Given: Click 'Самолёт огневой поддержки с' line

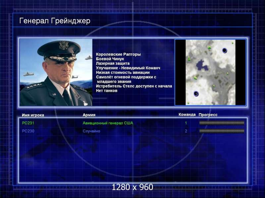Looking at the screenshot, I should pyautogui.click(x=126, y=77).
